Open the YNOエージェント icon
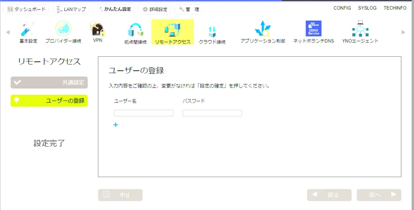Image resolution: width=414 pixels, height=210 pixels. point(360,32)
